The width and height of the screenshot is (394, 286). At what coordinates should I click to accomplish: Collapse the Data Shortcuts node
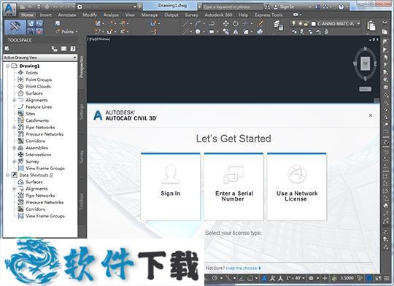pyautogui.click(x=8, y=175)
